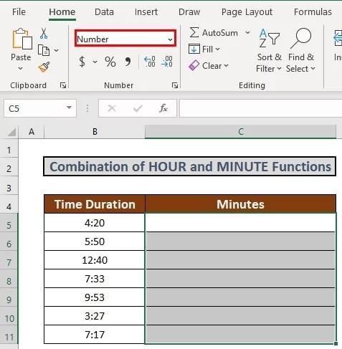Viewport: 342px width, 349px height.
Task: Open the Page Layout tab
Action: 247,12
